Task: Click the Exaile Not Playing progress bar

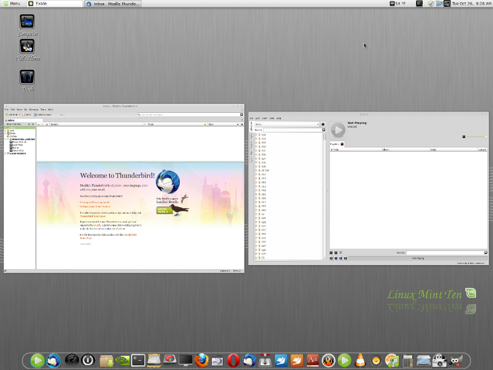Action: [418, 258]
